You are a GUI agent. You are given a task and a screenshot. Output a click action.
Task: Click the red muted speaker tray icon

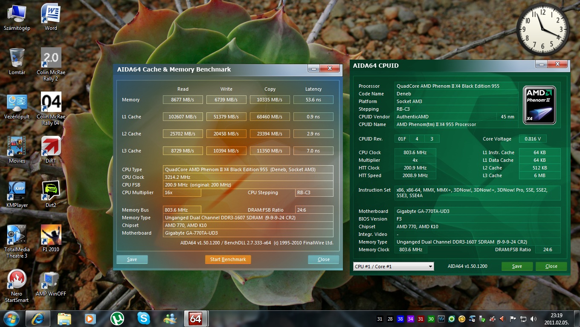click(x=502, y=319)
